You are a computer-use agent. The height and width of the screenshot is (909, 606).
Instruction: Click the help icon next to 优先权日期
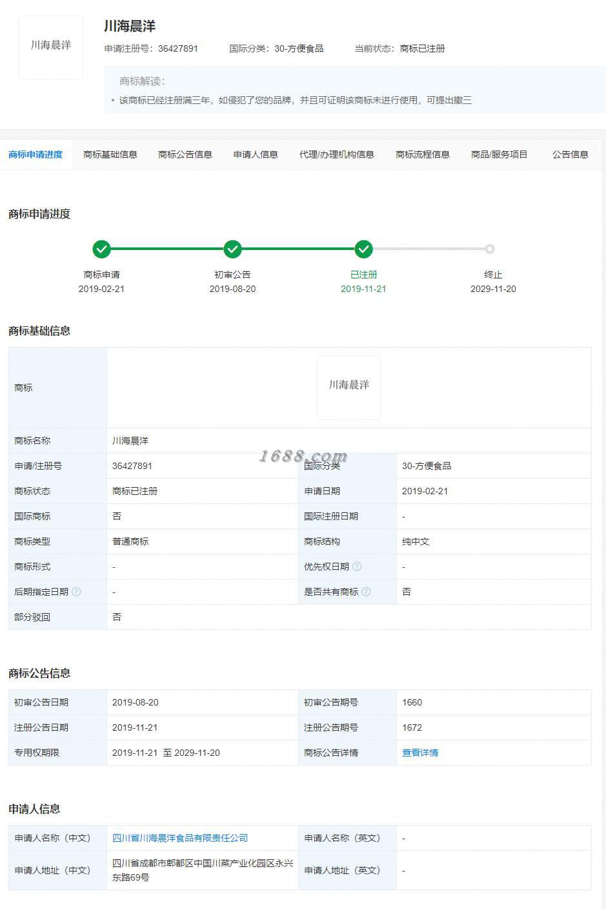tap(357, 567)
